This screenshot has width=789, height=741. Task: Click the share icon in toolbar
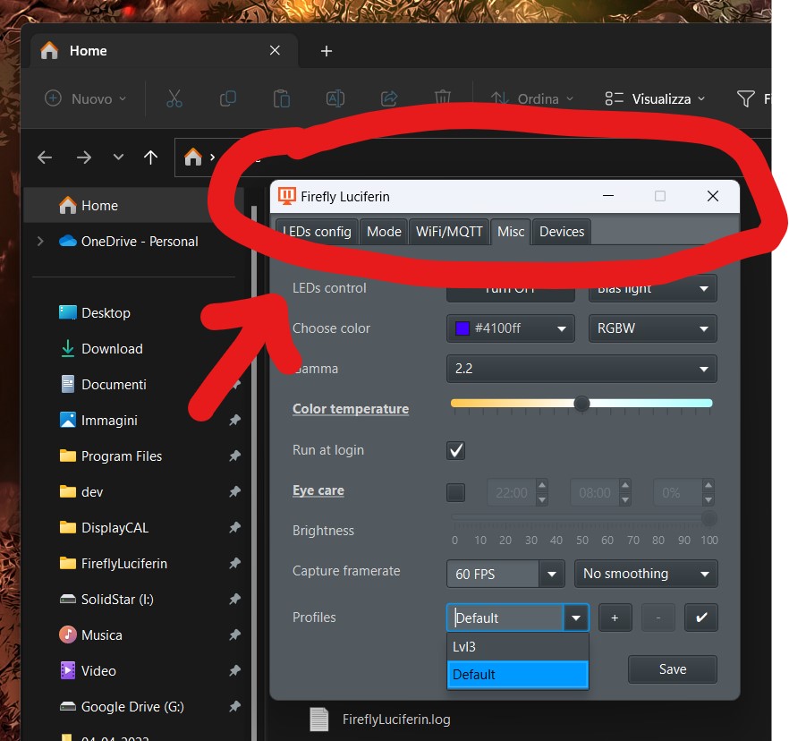[389, 98]
